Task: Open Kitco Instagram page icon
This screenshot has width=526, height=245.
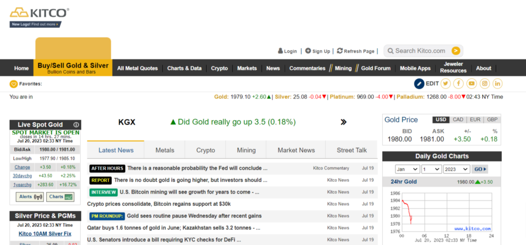Action: [484, 84]
